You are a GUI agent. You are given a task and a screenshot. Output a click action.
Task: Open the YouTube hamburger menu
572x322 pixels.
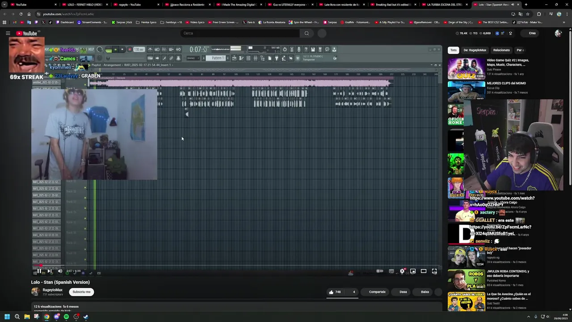click(8, 33)
